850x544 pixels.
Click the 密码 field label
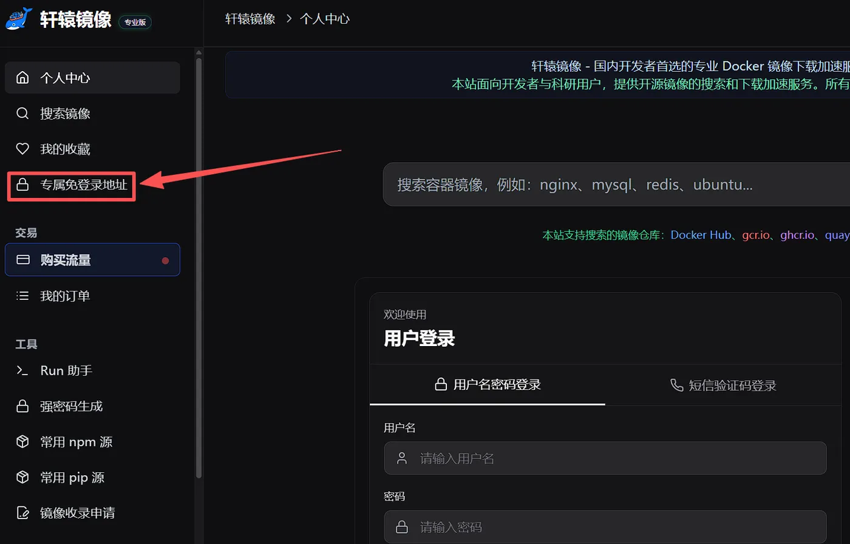[394, 497]
